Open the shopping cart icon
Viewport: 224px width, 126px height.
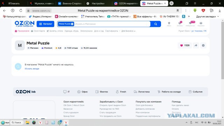pyautogui.click(x=201, y=24)
